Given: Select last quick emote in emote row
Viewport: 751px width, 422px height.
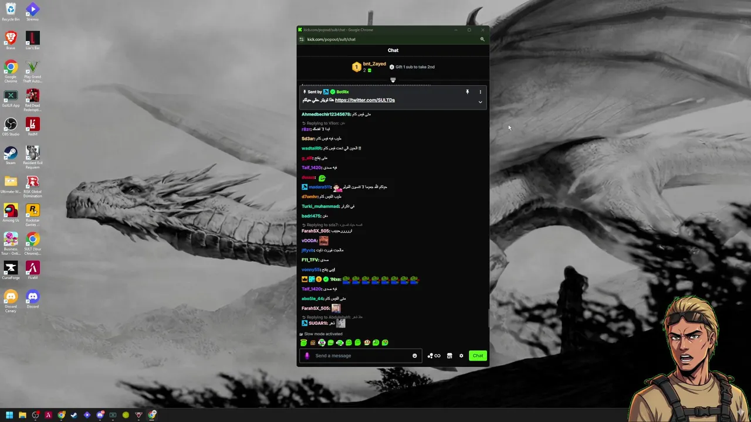Looking at the screenshot, I should (x=385, y=343).
